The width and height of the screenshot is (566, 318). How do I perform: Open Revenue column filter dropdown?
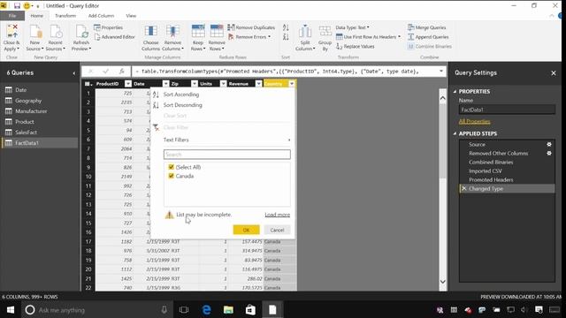pyautogui.click(x=258, y=84)
